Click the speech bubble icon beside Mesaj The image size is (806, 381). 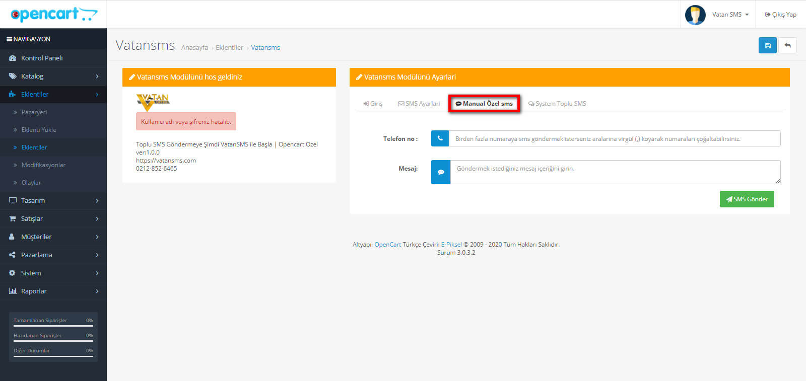[441, 172]
